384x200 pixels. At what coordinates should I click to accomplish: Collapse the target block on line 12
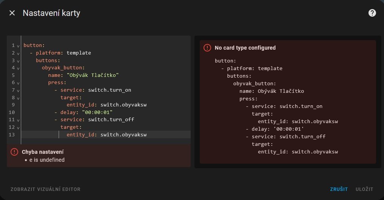click(x=18, y=128)
